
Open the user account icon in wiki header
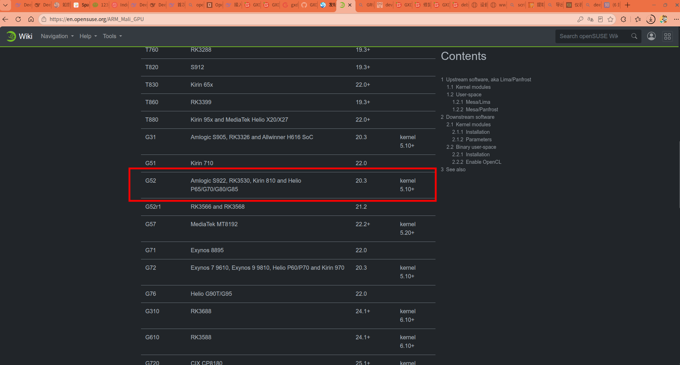[651, 36]
